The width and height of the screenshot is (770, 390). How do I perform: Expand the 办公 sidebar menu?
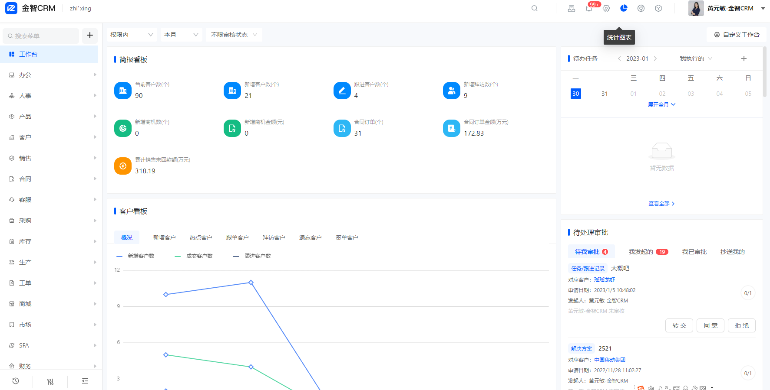click(x=49, y=75)
